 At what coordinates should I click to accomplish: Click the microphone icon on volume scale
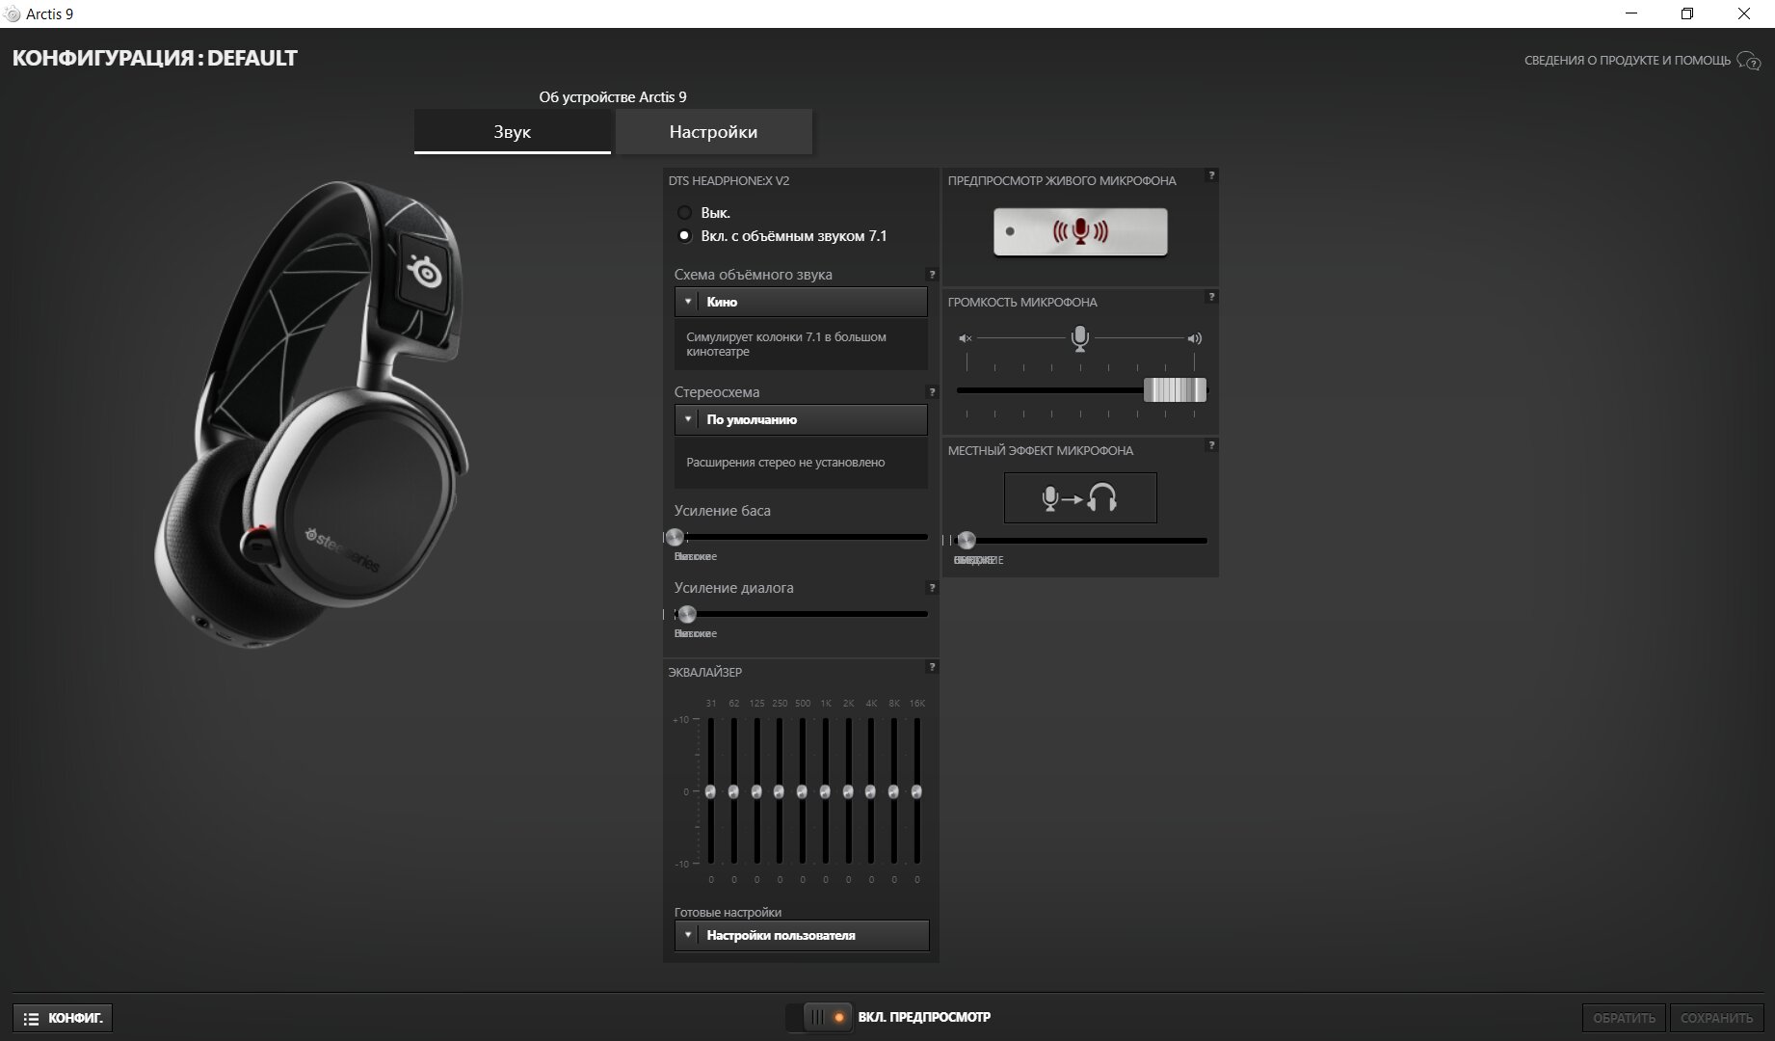coord(1080,337)
